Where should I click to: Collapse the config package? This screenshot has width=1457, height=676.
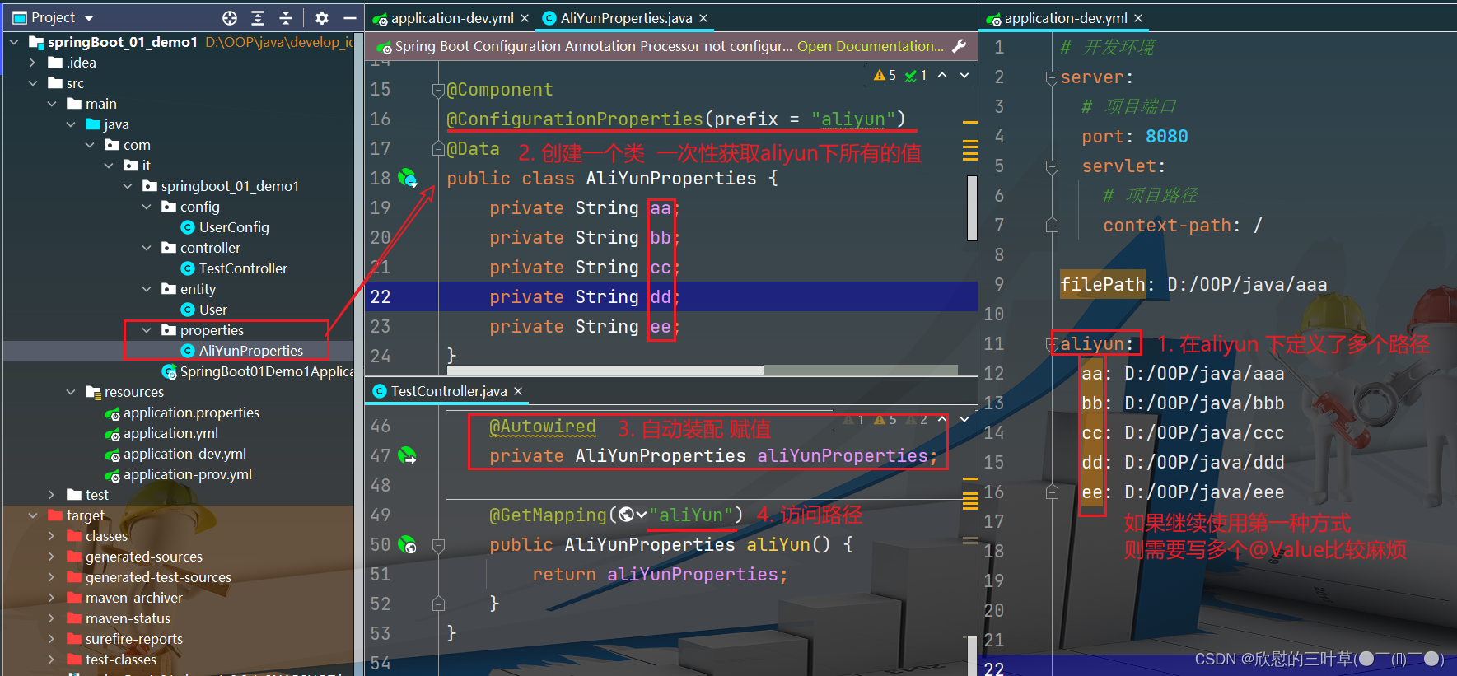coord(147,207)
